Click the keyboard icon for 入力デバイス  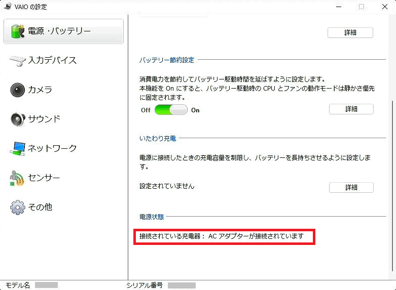pos(18,61)
